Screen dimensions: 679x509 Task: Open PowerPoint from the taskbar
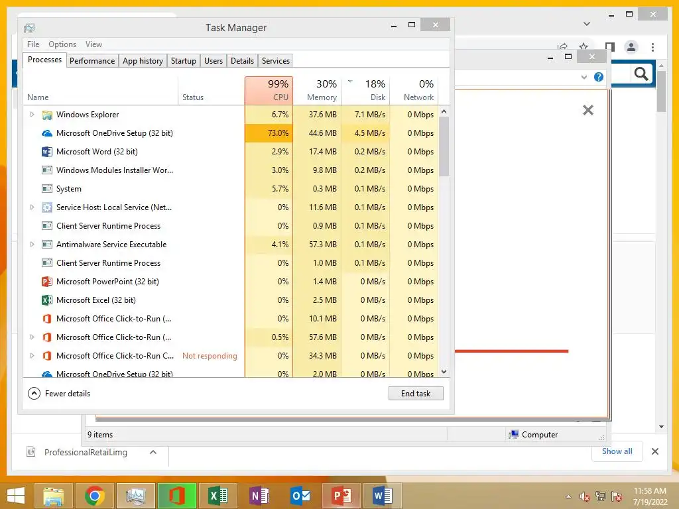[341, 496]
